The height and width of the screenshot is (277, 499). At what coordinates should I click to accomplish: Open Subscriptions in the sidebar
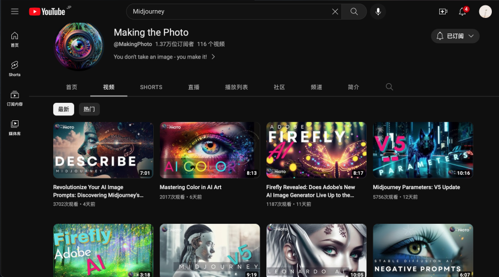[14, 98]
